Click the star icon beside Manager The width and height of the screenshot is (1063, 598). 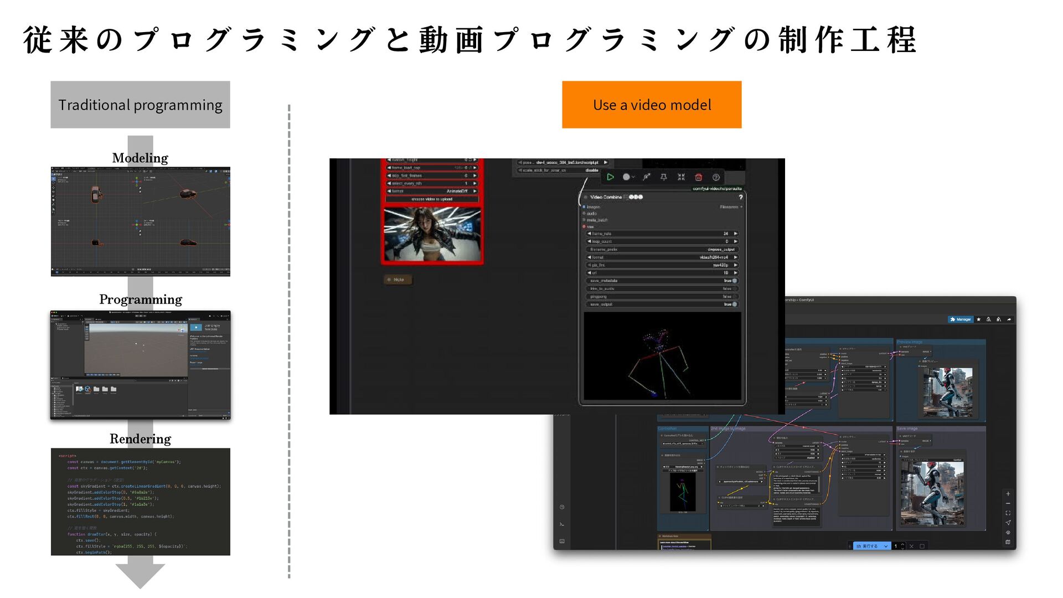pos(979,319)
